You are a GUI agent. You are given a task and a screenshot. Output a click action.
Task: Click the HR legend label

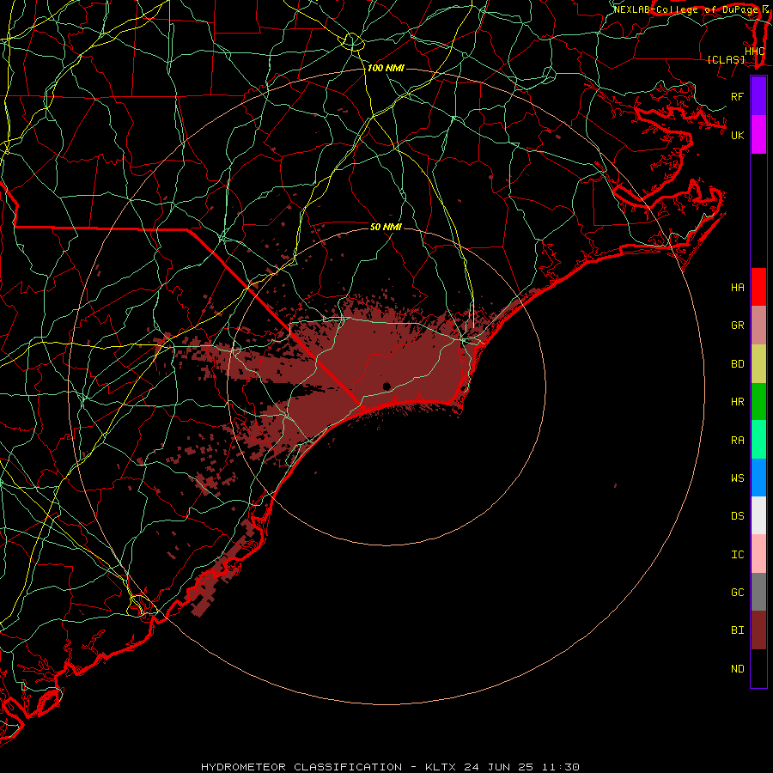(x=737, y=402)
